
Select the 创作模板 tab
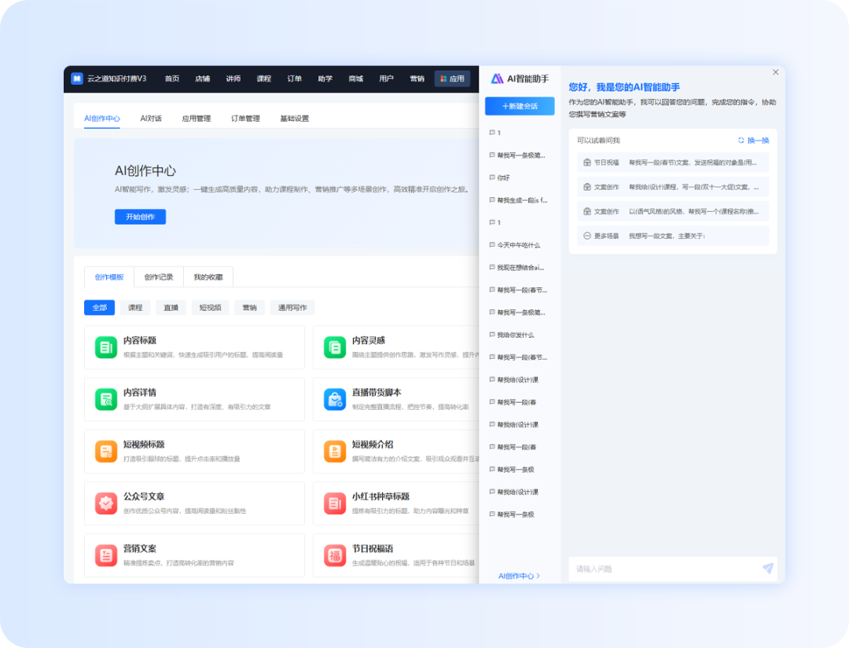click(109, 277)
